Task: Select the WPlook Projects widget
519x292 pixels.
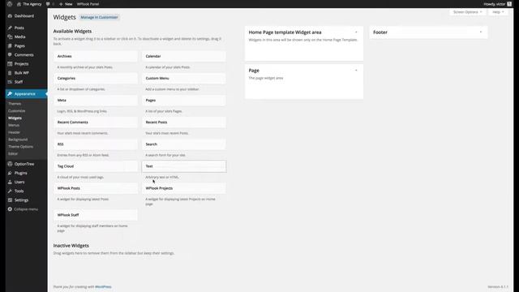Action: [x=184, y=188]
